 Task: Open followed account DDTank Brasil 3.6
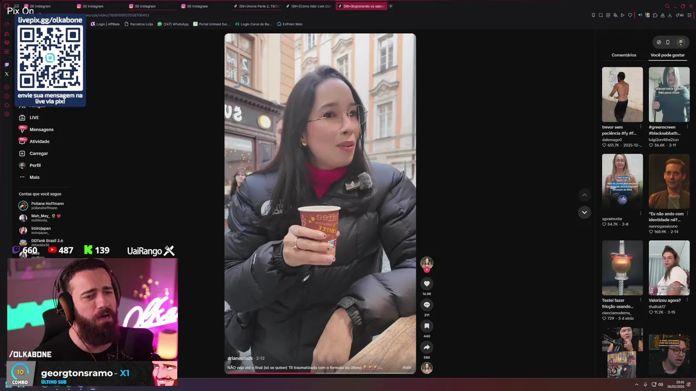(x=41, y=242)
